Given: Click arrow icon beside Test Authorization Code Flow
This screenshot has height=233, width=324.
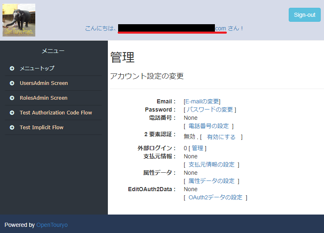Looking at the screenshot, I should [x=12, y=113].
